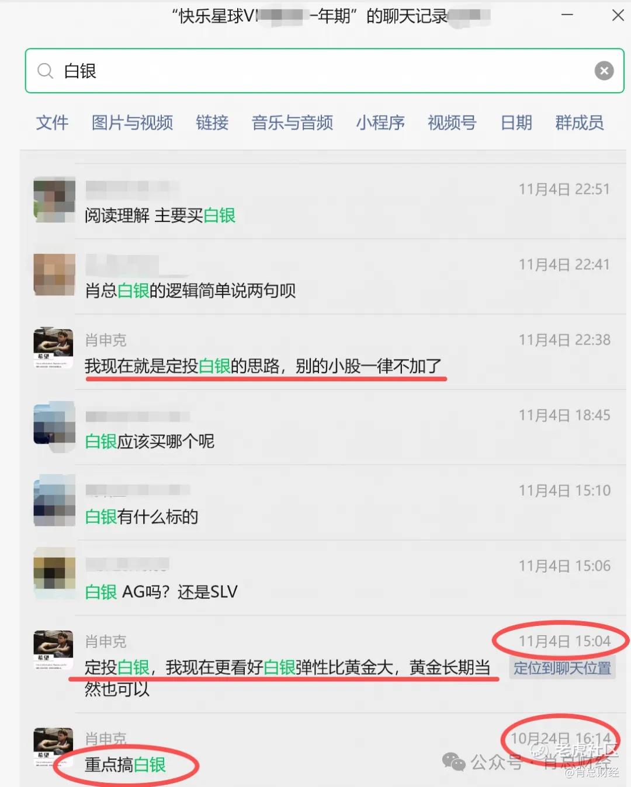Switch to 图片与视频 tab

pyautogui.click(x=132, y=123)
